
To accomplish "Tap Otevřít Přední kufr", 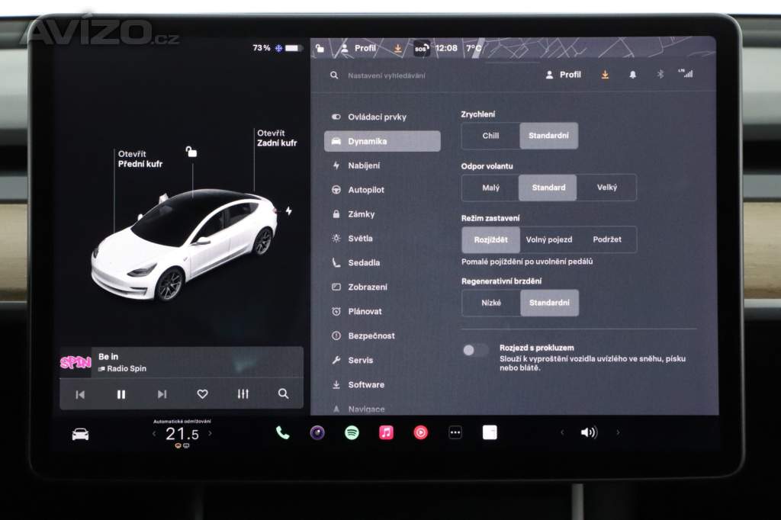I will coord(140,159).
